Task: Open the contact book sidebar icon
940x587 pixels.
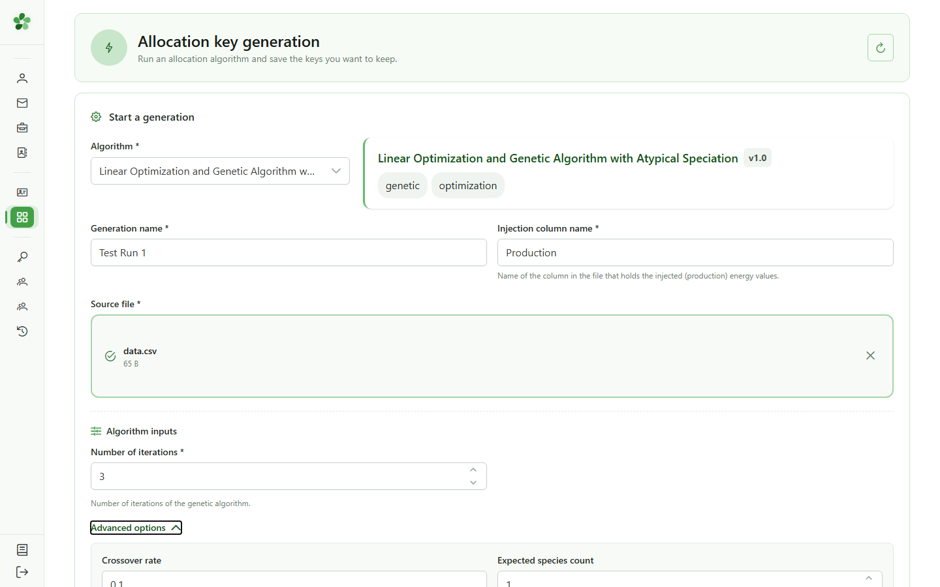Action: (22, 153)
